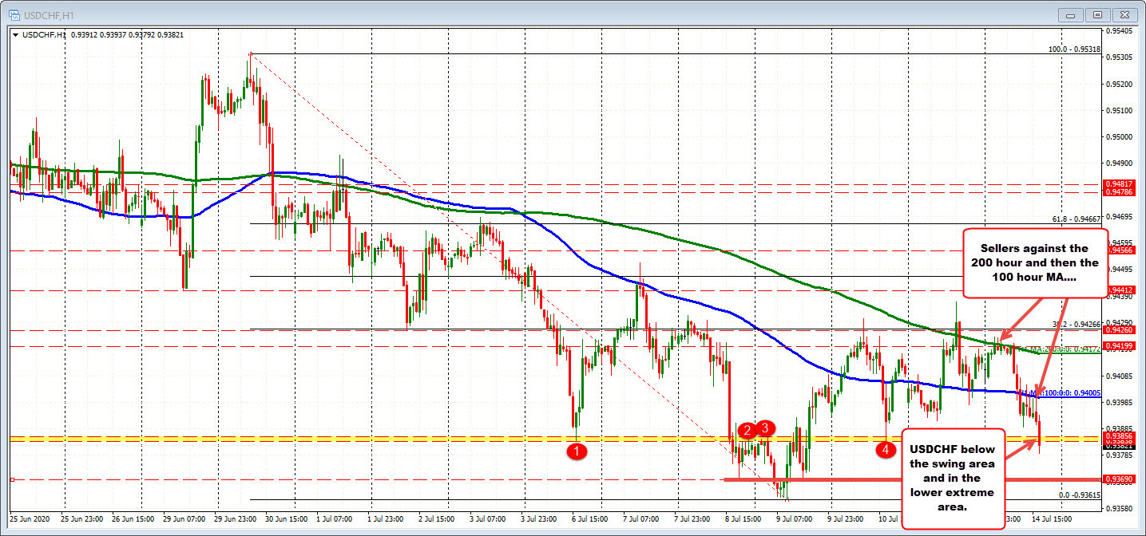Screen dimensions: 1146x536
Task: Select the 100.0 - 0.95318 Fibonacci label
Action: [1074, 49]
